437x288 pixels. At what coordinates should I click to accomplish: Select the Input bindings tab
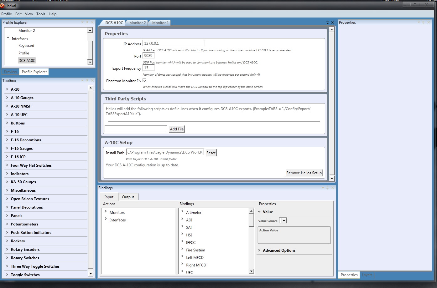[109, 197]
